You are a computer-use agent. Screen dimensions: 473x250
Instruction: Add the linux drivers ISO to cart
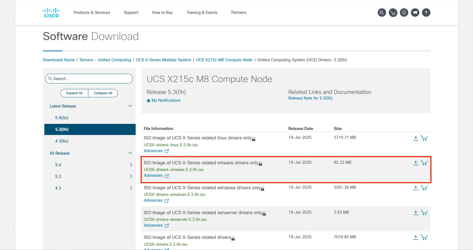(424, 138)
